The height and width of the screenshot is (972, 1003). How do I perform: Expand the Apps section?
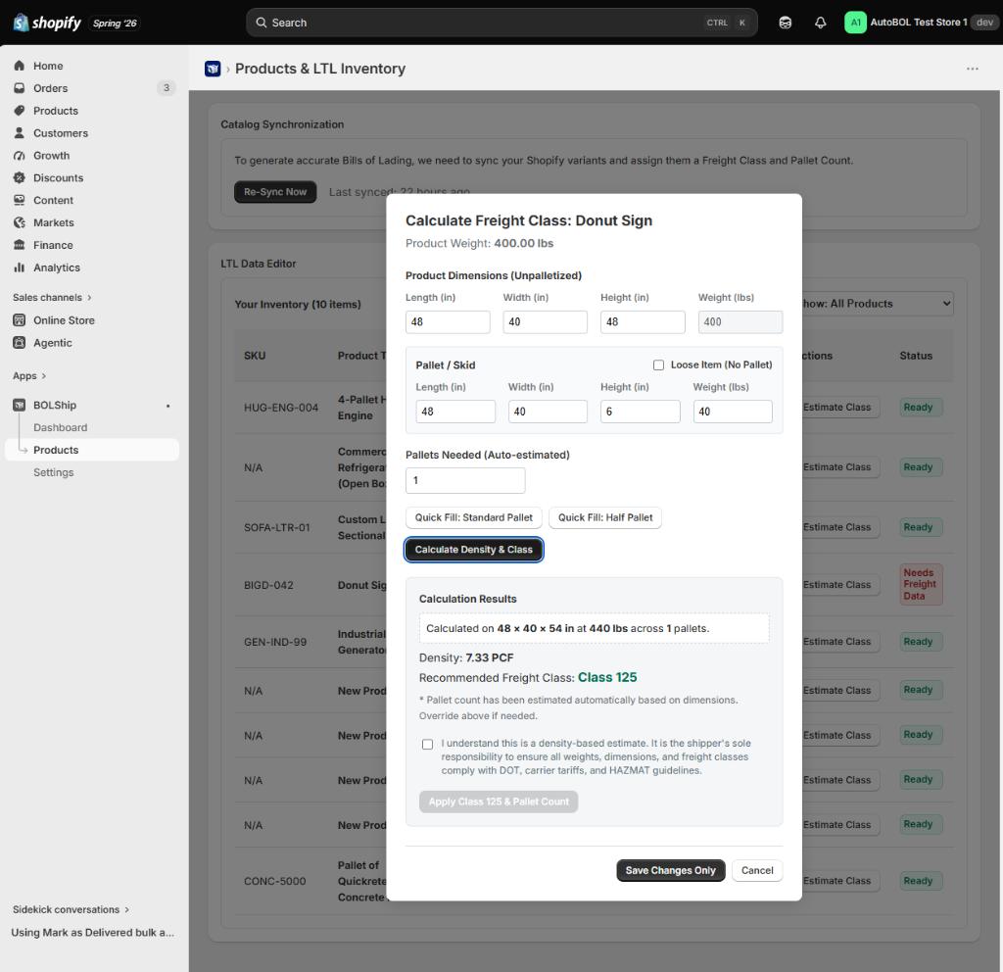pyautogui.click(x=29, y=375)
